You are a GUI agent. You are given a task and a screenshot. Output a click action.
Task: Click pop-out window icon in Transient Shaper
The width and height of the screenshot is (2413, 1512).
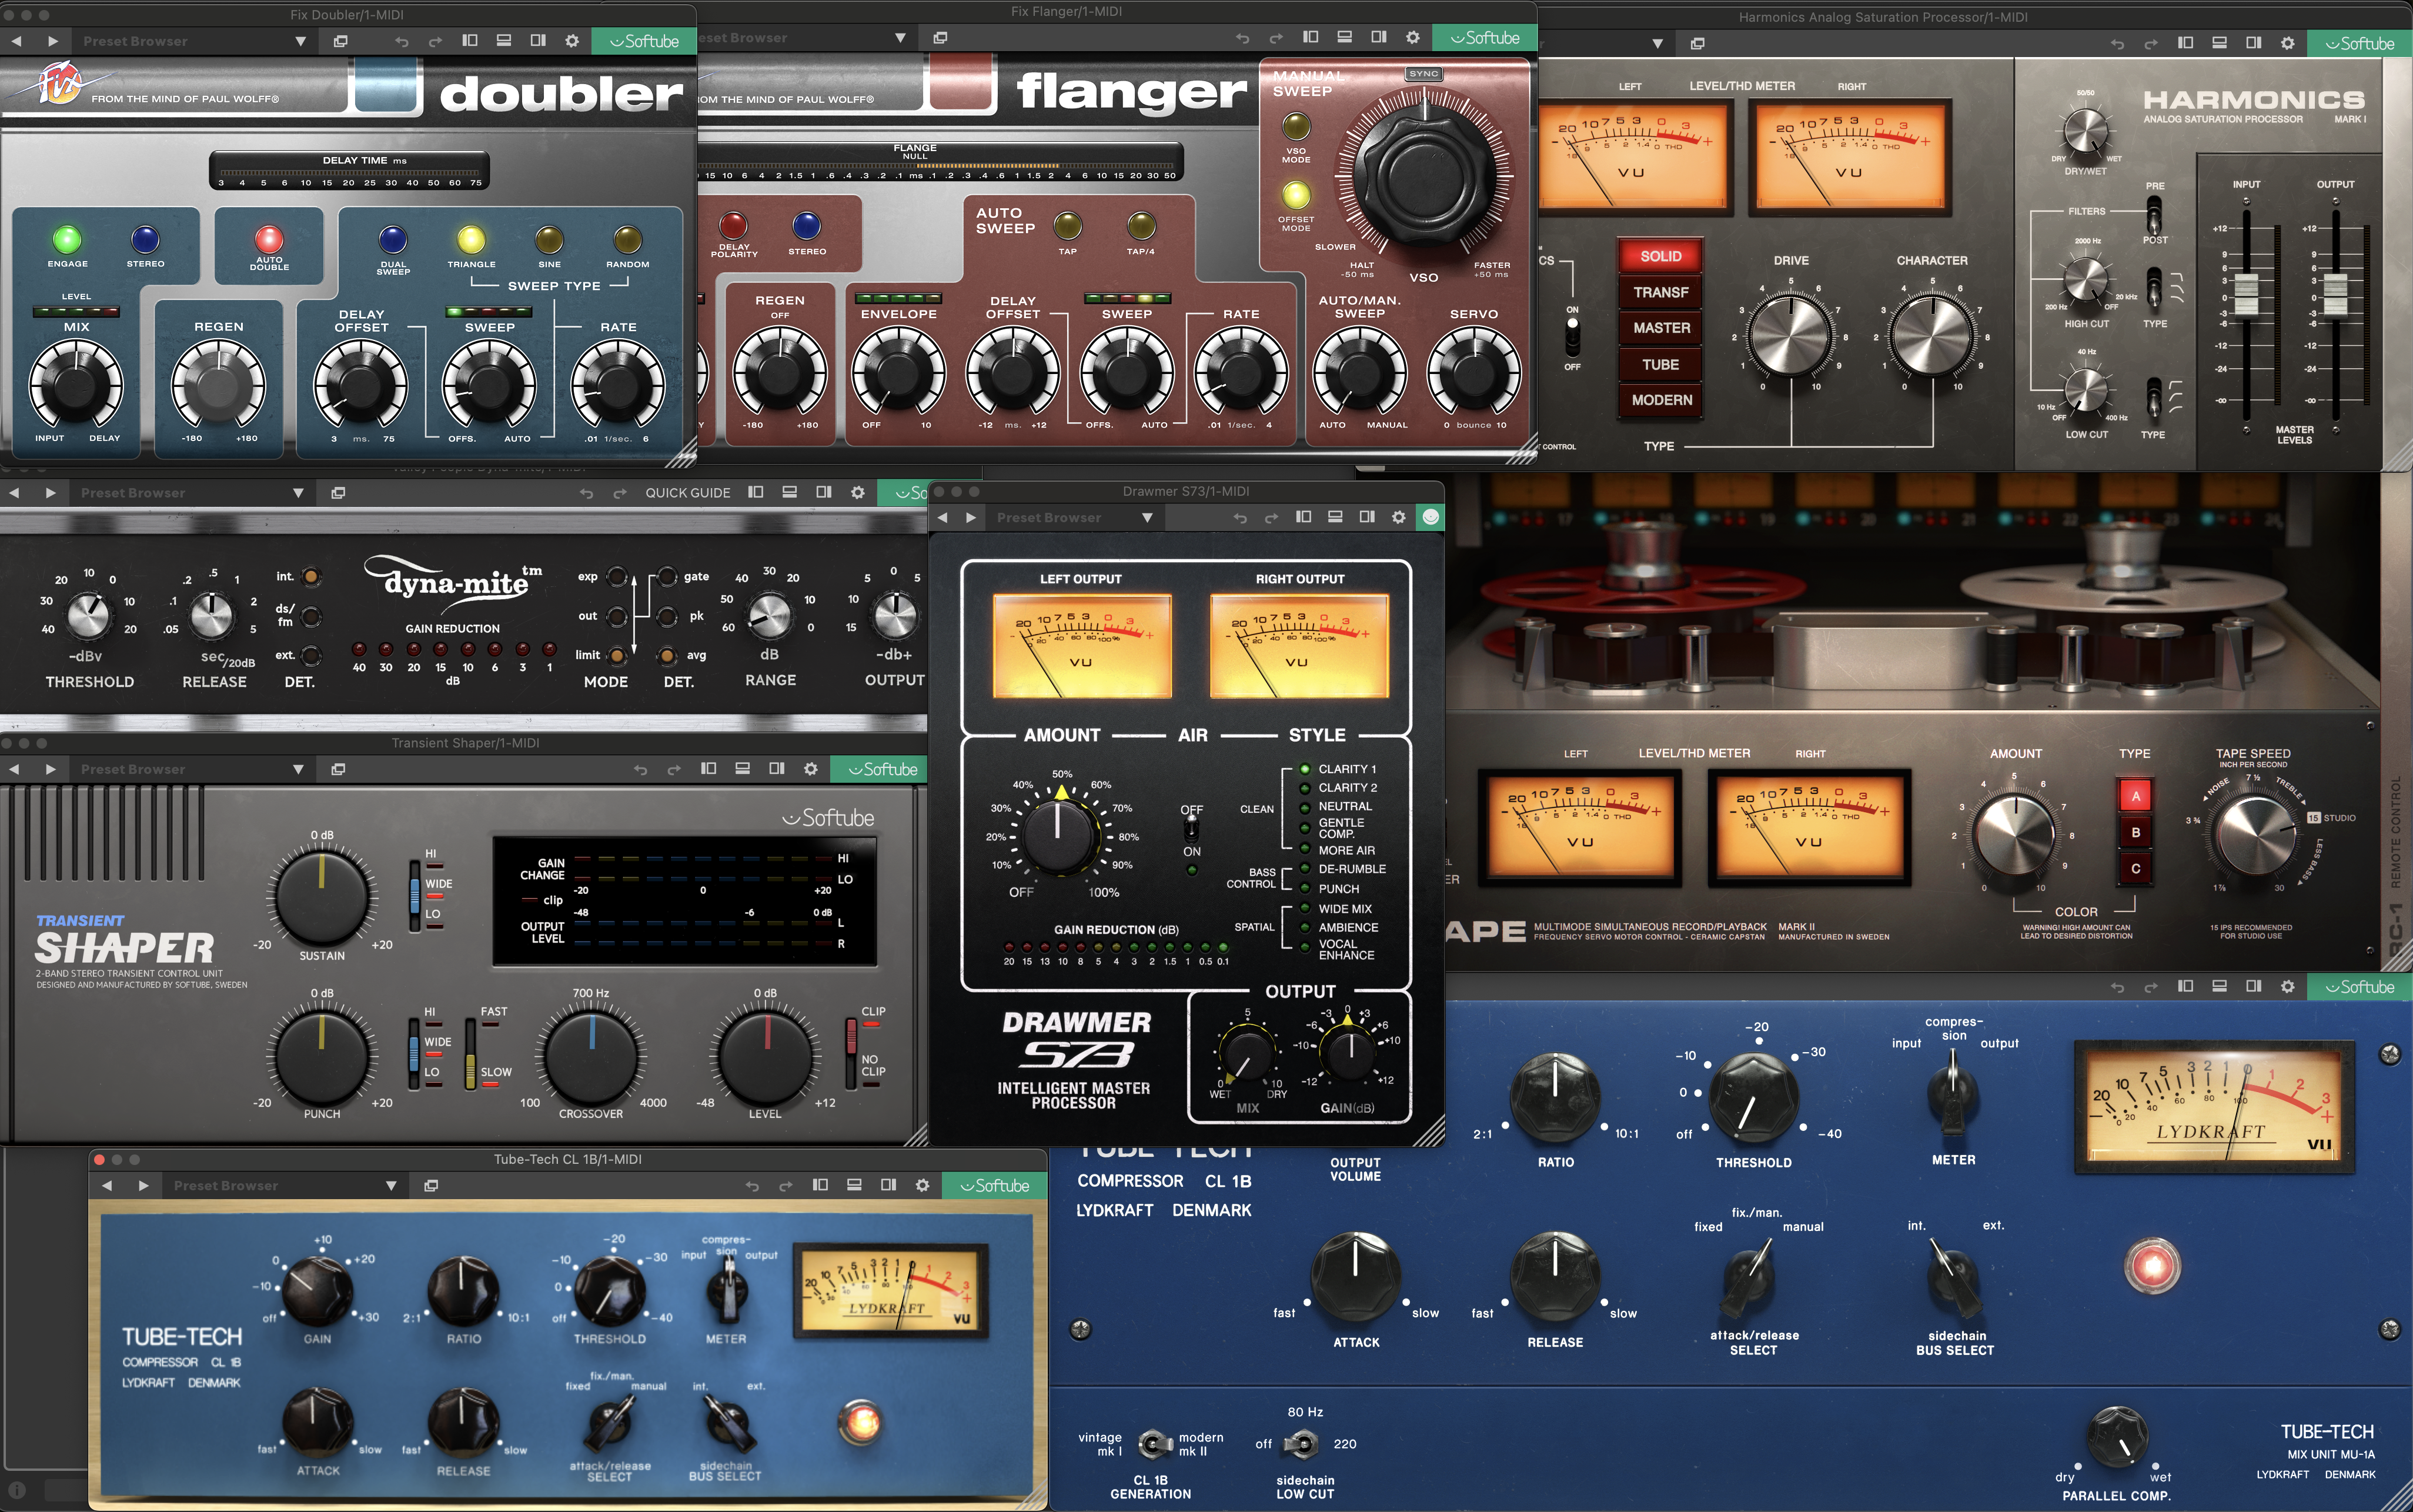point(338,769)
